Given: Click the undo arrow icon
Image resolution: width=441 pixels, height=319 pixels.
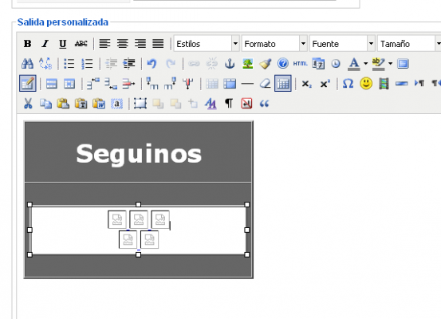Looking at the screenshot, I should [x=152, y=64].
